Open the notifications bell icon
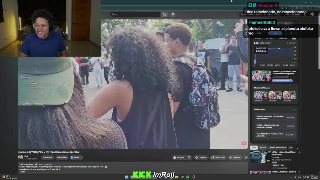320x180 pixels. [x=305, y=14]
